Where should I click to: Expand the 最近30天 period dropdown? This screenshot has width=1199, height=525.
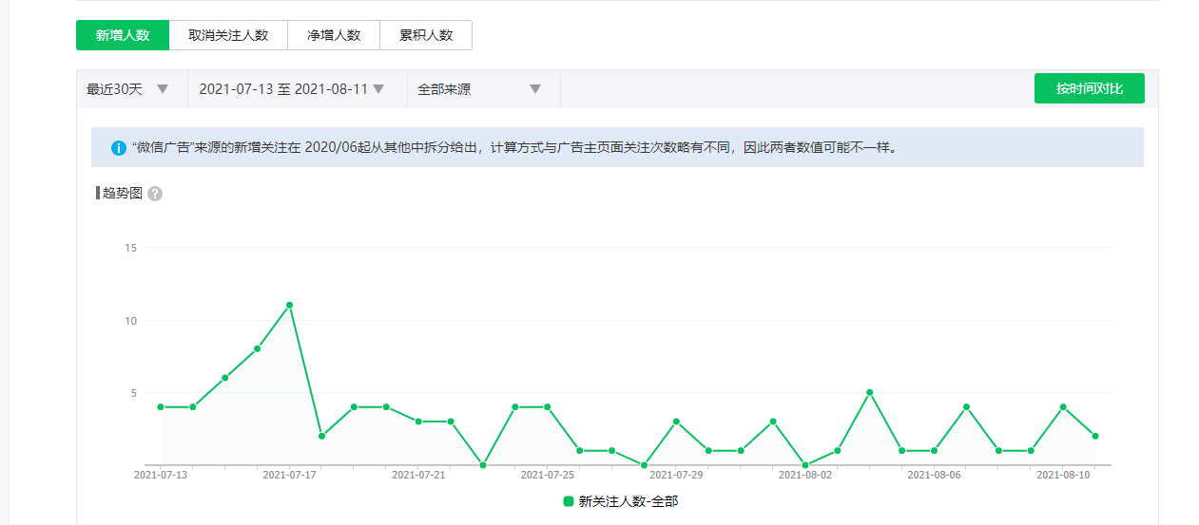tap(127, 89)
